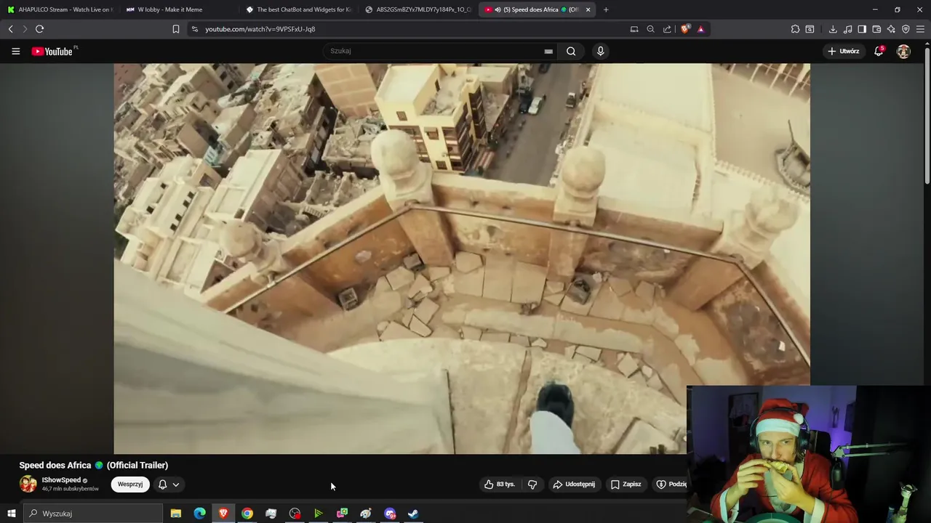Open the YouTube account avatar menu

903,51
